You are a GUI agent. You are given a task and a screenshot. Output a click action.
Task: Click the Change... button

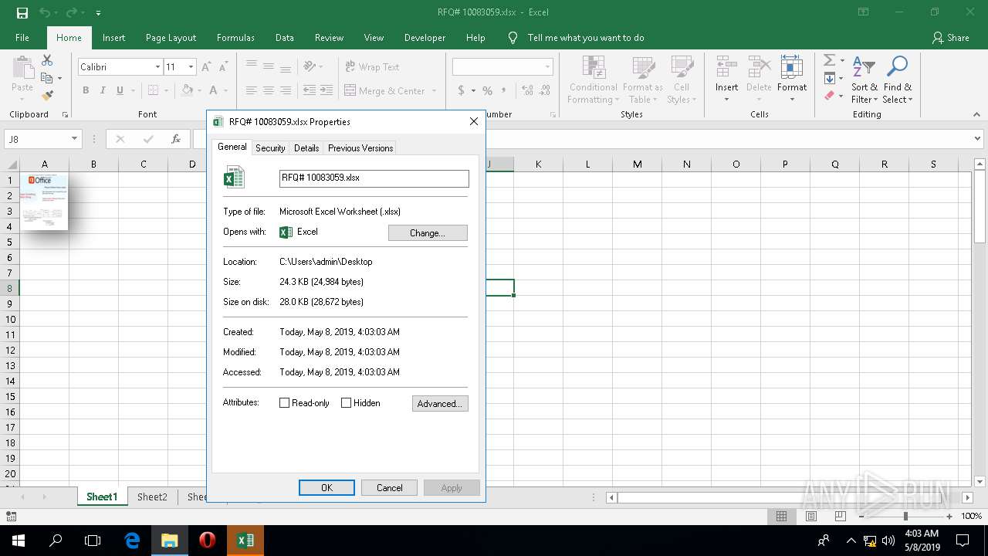click(x=428, y=232)
